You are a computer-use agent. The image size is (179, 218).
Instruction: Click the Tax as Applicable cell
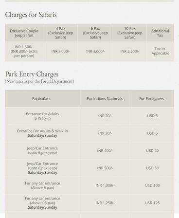click(160, 51)
